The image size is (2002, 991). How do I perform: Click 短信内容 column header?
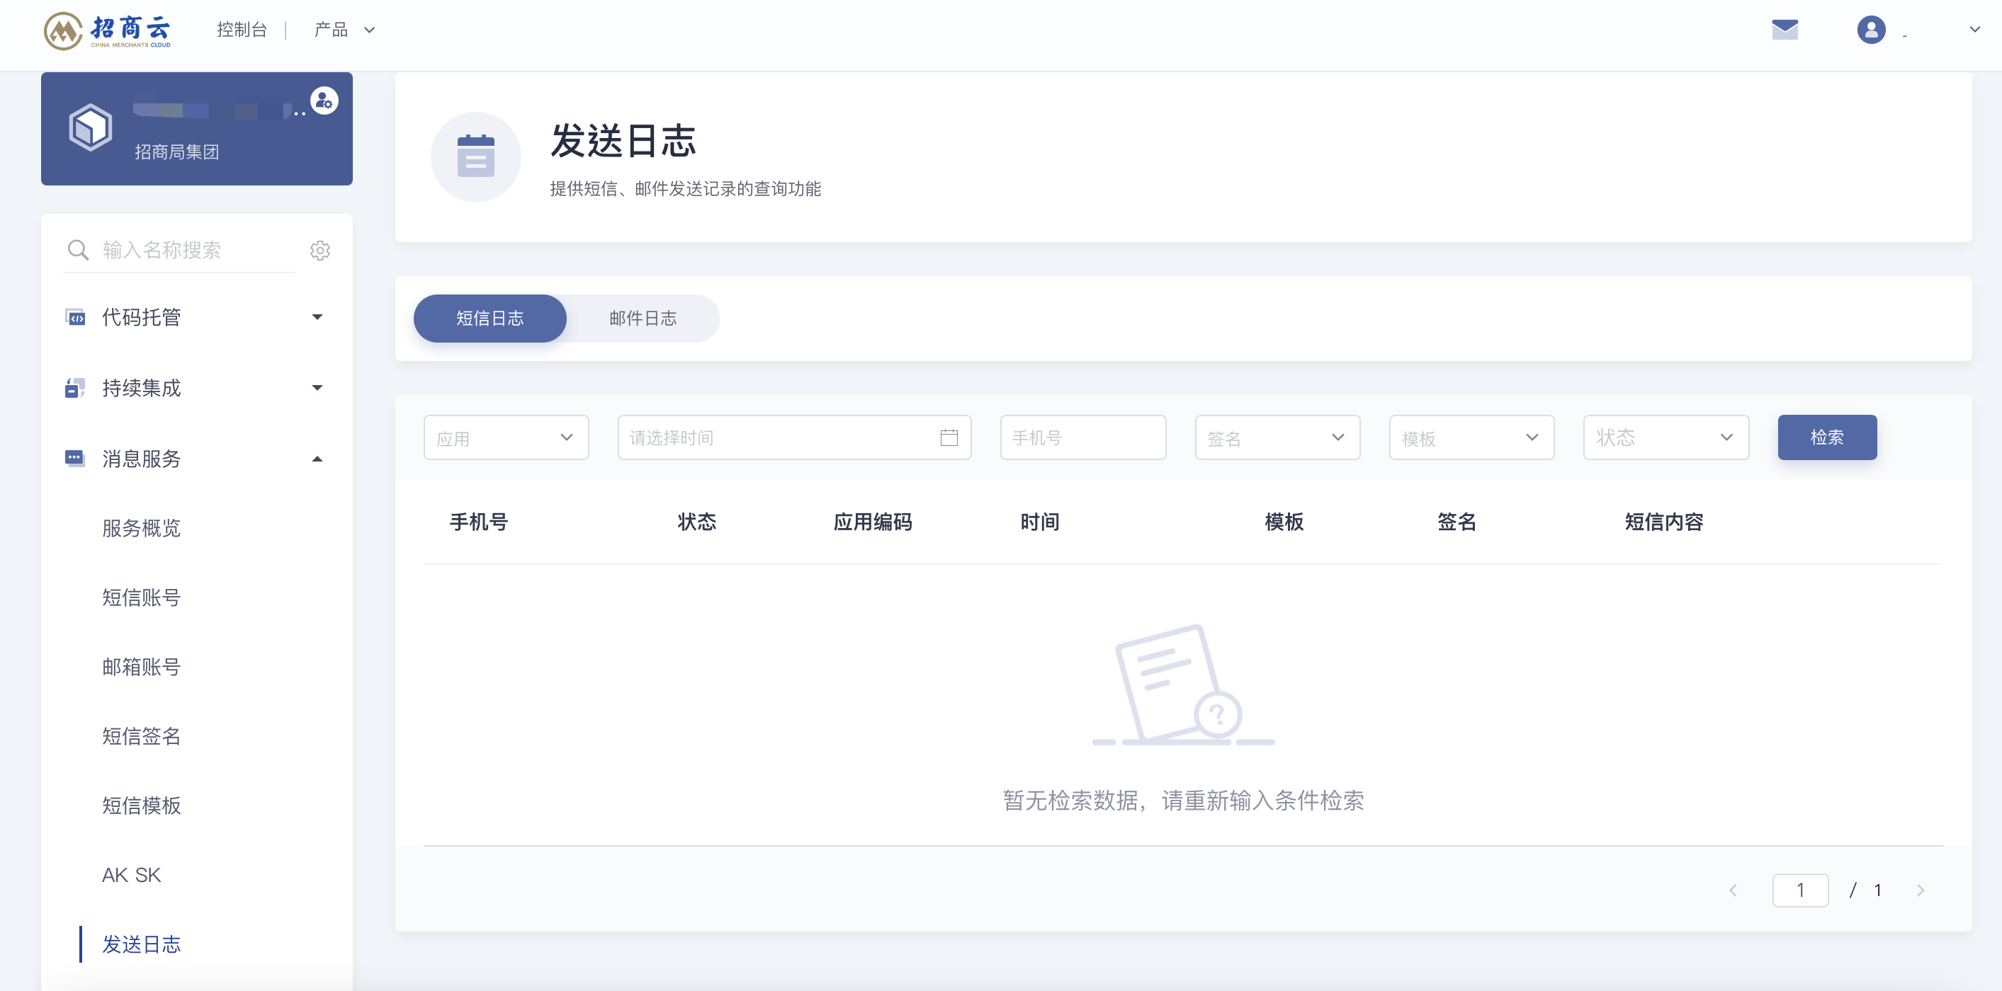point(1664,522)
